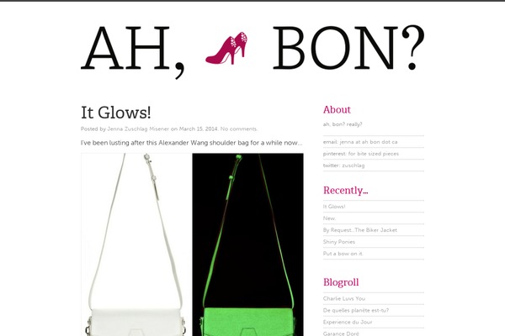Open the 'It Glows!' post title
Screen dimensions: 505x336
pos(115,113)
